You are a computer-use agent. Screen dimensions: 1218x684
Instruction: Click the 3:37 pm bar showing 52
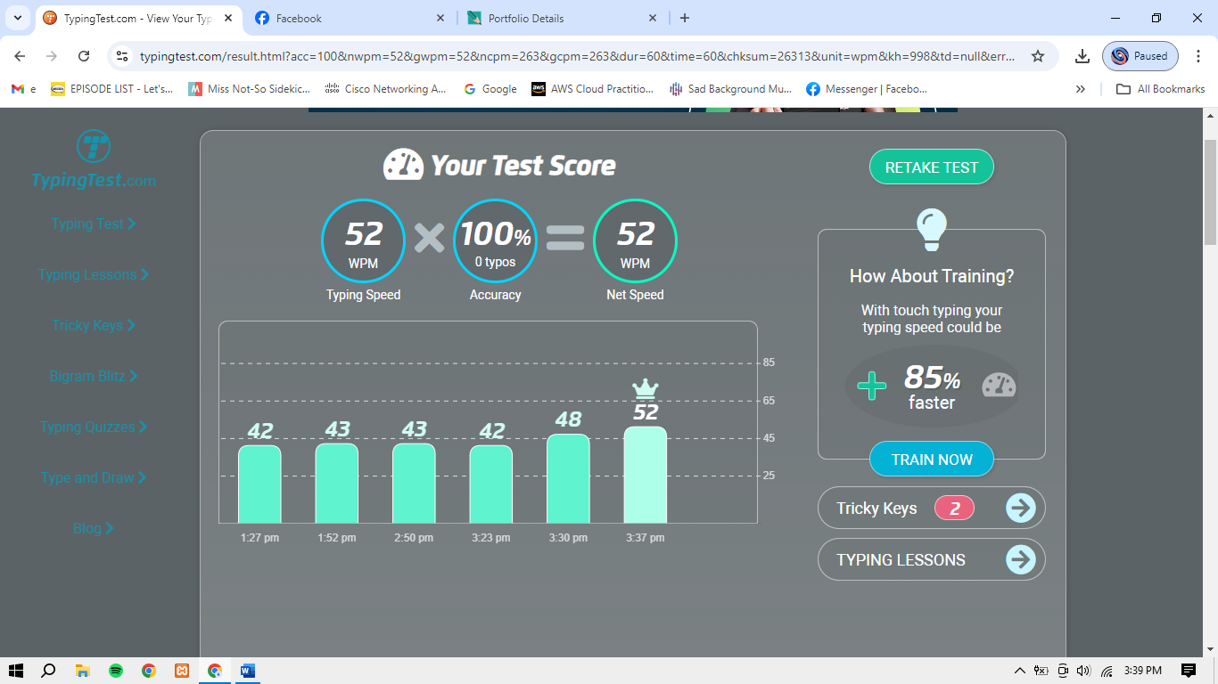pyautogui.click(x=646, y=475)
